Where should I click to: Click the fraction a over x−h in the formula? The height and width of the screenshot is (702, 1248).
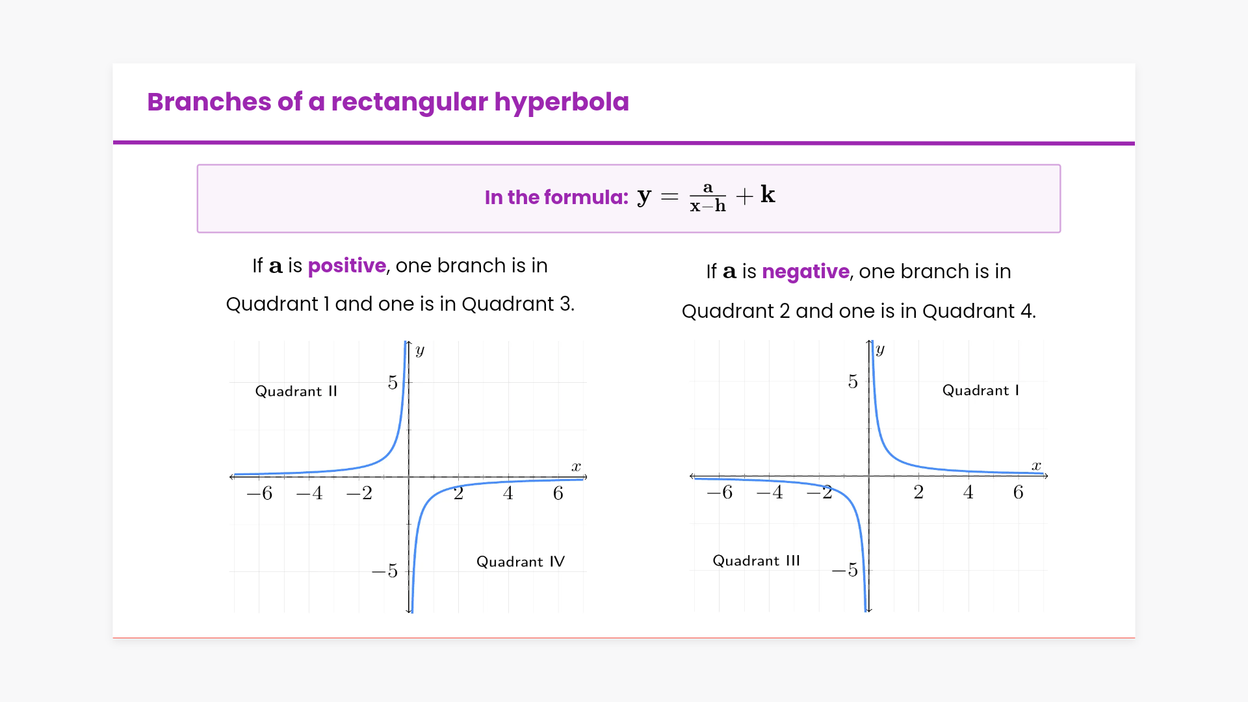(707, 197)
